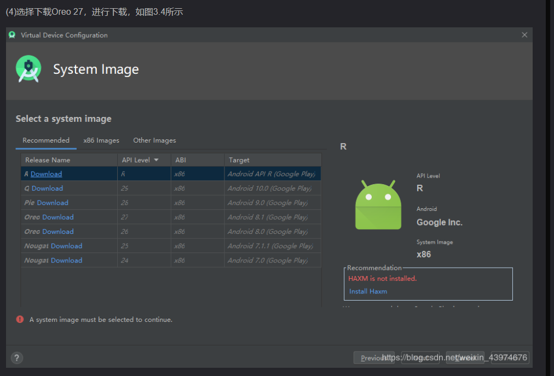Download the Q system image
This screenshot has width=554, height=376.
click(x=47, y=188)
